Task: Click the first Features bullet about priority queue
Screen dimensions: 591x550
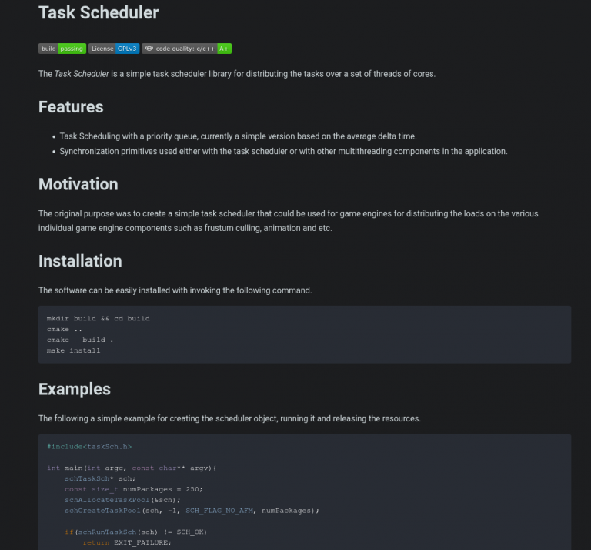Action: coord(238,136)
